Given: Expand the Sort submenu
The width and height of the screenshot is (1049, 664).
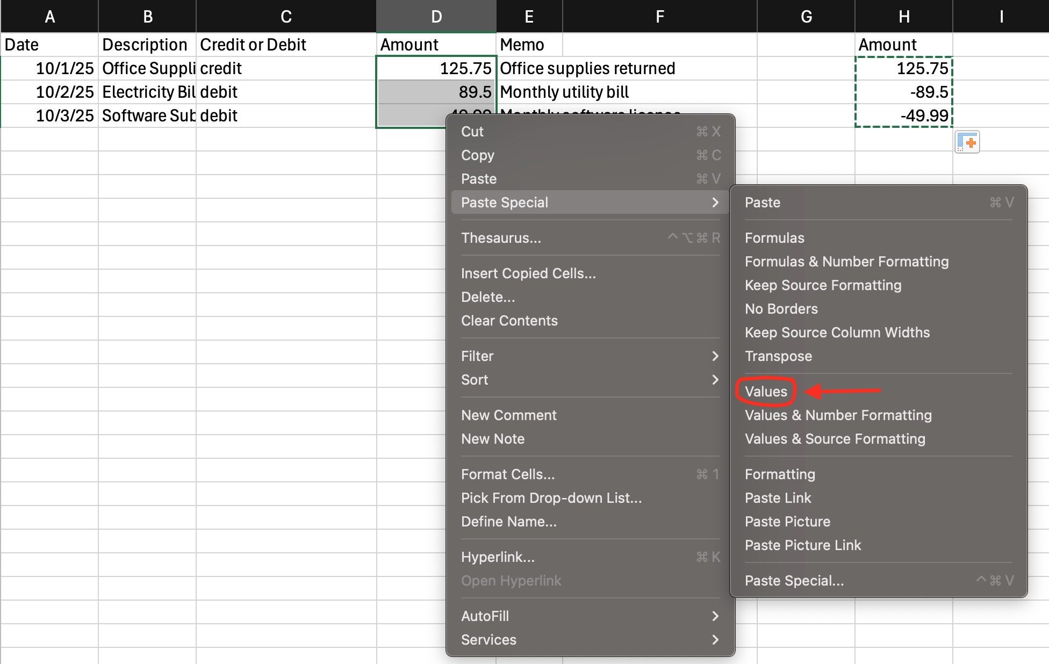Looking at the screenshot, I should 590,380.
